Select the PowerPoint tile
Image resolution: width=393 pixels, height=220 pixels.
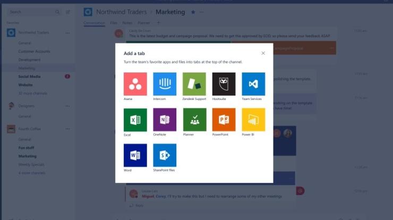224,120
